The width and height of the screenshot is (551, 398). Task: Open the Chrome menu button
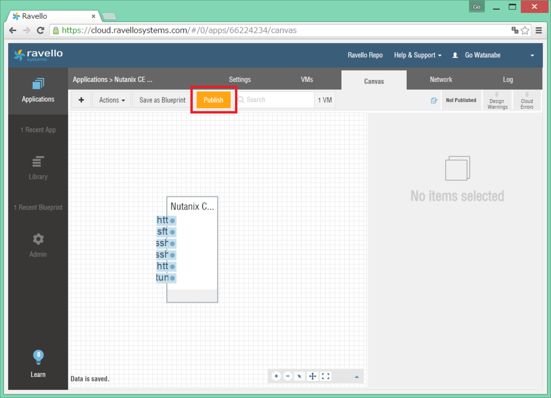(x=539, y=31)
